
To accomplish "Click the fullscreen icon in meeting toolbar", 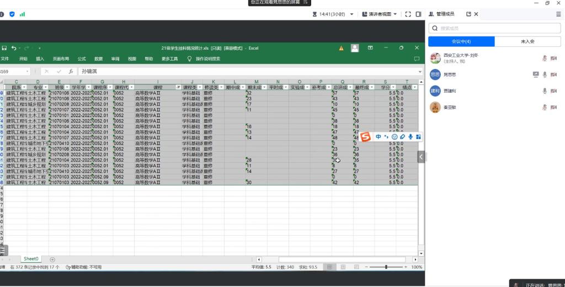I will [408, 14].
